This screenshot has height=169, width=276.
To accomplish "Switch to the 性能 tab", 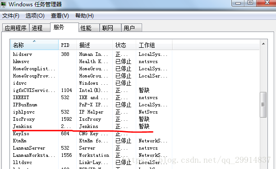I will [89, 28].
